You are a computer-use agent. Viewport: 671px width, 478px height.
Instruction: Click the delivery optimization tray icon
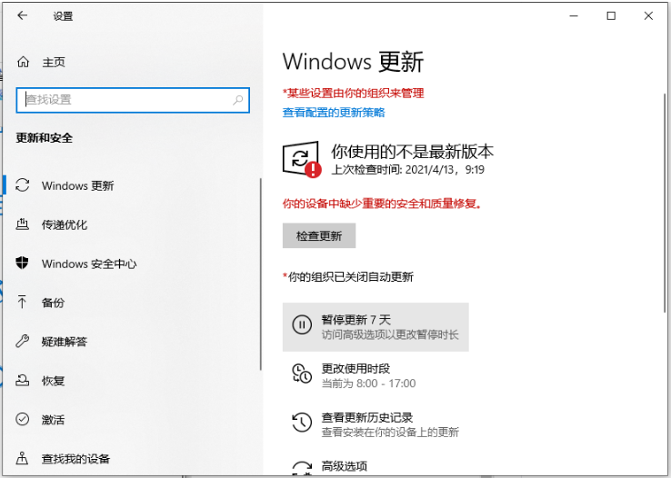pyautogui.click(x=22, y=224)
